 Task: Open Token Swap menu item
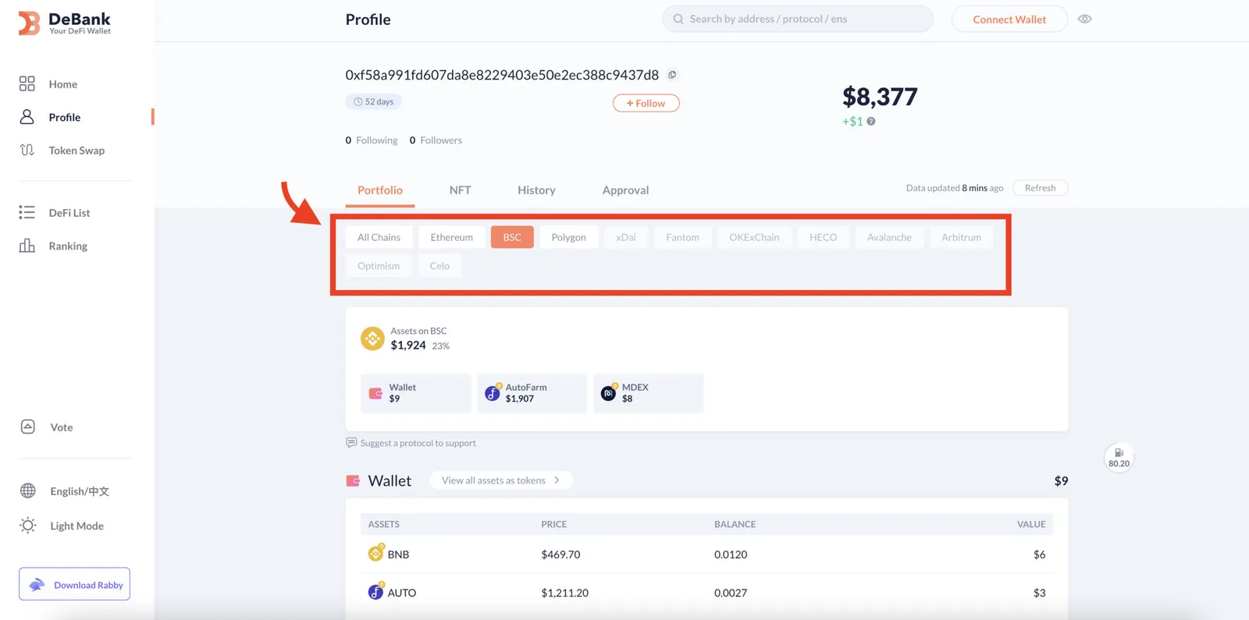click(x=77, y=151)
